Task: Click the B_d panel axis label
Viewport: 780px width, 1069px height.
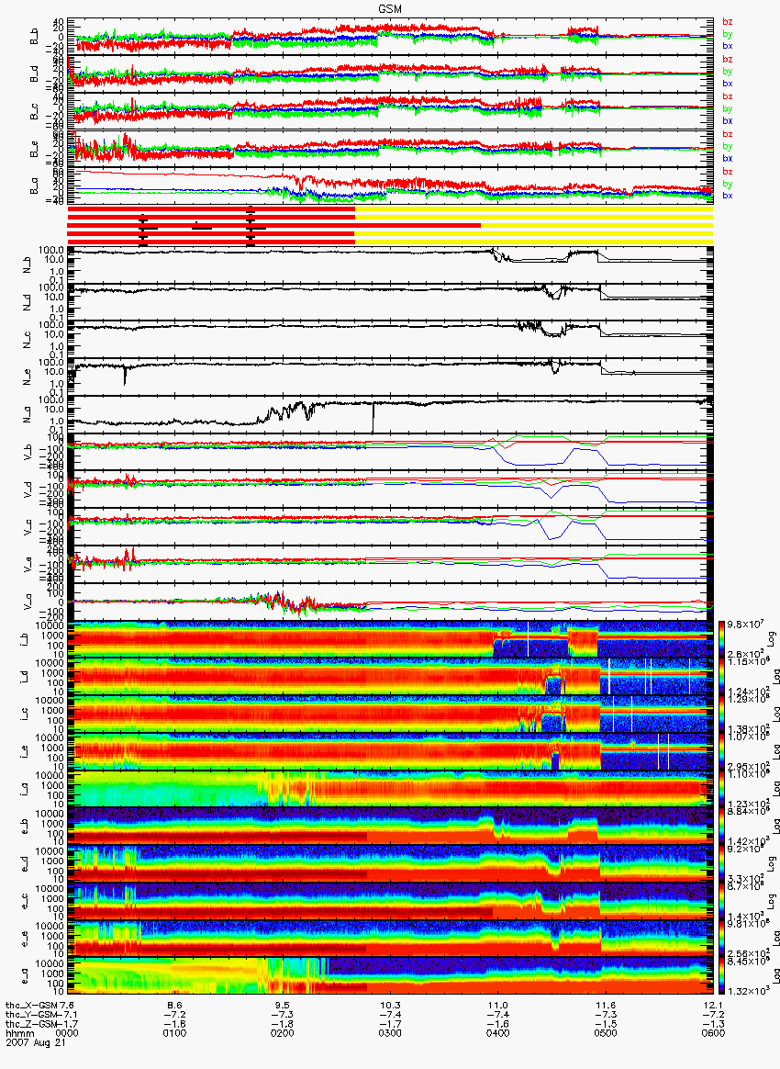Action: coord(34,74)
